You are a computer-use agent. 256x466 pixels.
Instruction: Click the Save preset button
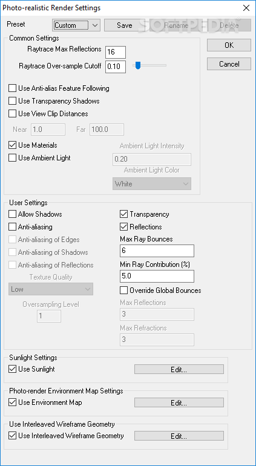click(x=125, y=25)
